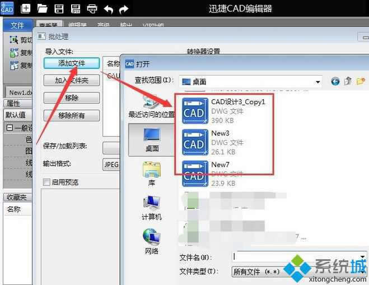
Task: Click the 移除所有 button
Action: coord(72,115)
